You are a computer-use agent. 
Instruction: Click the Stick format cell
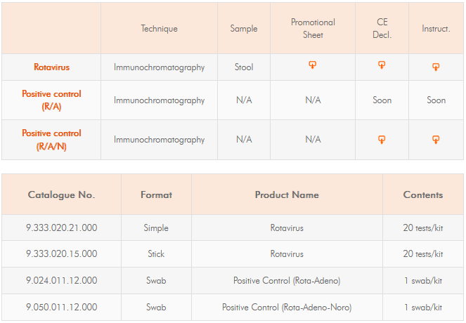tap(156, 253)
